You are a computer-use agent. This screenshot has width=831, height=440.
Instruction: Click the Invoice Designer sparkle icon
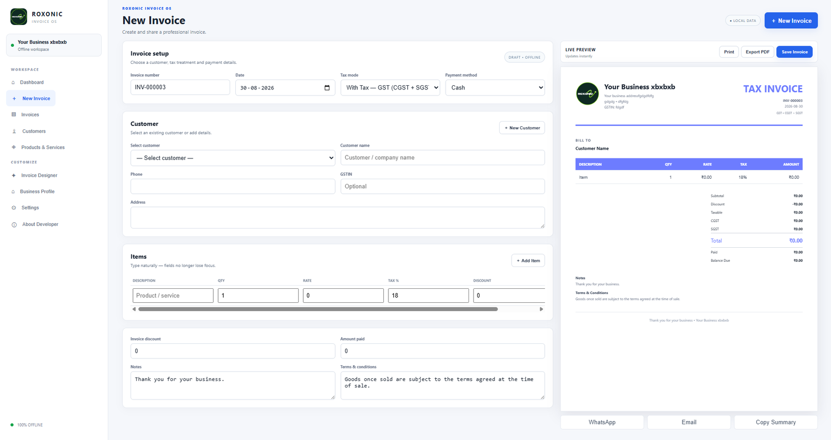tap(14, 176)
